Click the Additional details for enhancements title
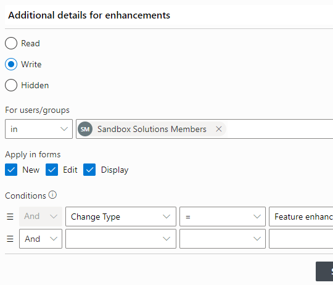This screenshot has height=285, width=333. [89, 15]
